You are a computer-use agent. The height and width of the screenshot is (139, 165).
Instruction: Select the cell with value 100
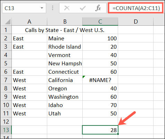(x=100, y=38)
